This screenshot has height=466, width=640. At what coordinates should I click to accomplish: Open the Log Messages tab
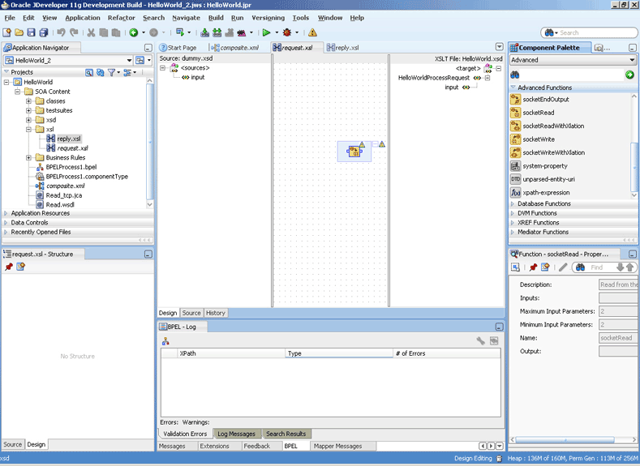point(236,434)
